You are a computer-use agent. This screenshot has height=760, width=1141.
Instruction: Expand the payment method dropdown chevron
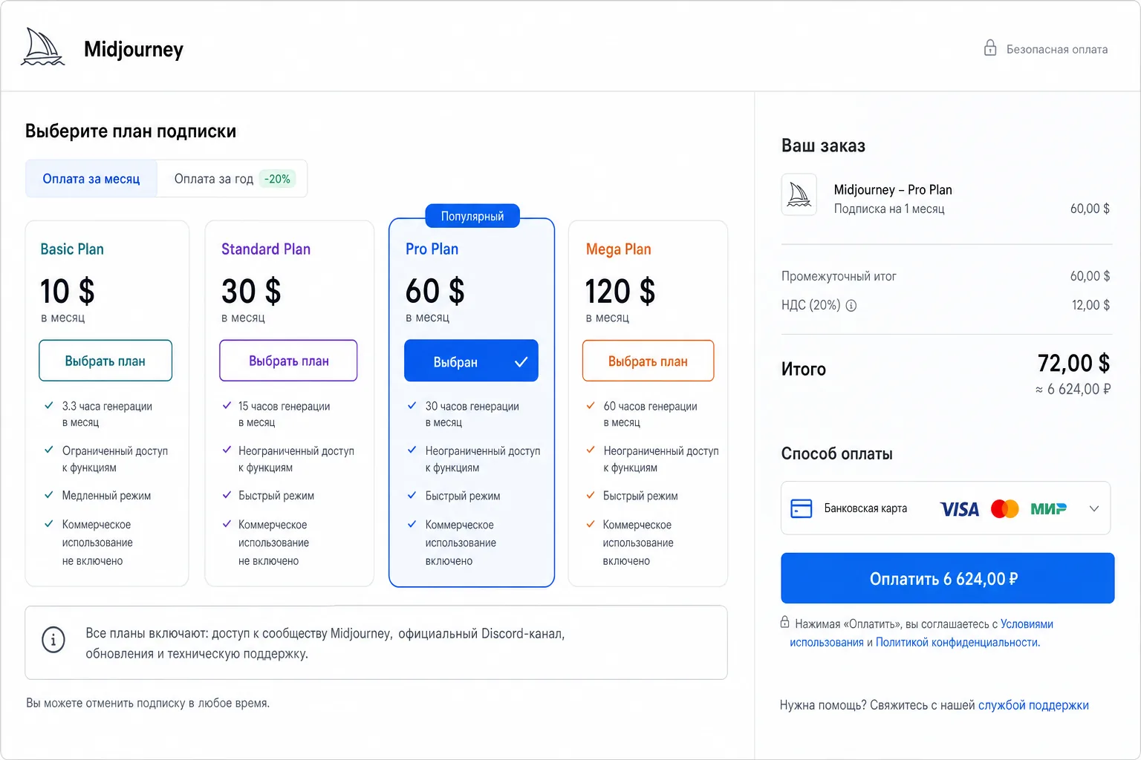pos(1093,508)
